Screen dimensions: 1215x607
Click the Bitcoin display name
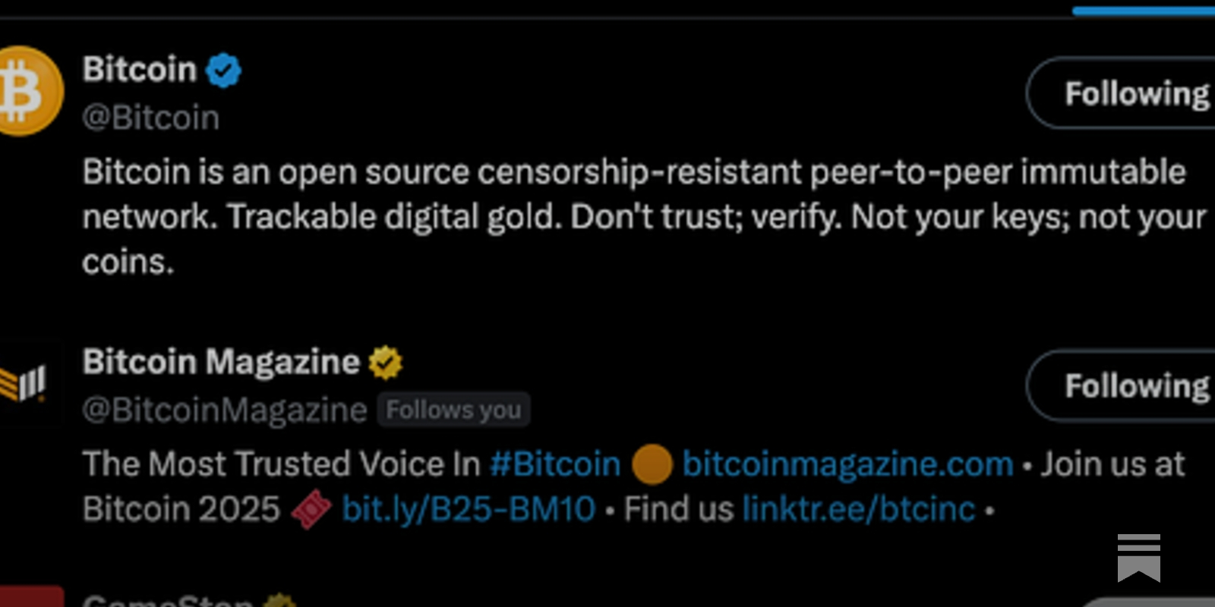(140, 69)
